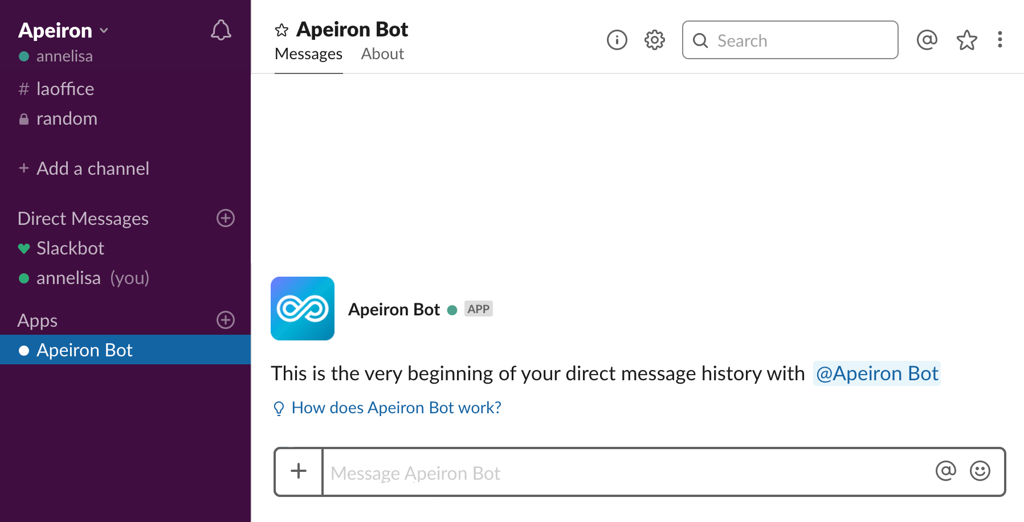This screenshot has width=1024, height=522.
Task: Open starred items from header star icon
Action: click(967, 40)
